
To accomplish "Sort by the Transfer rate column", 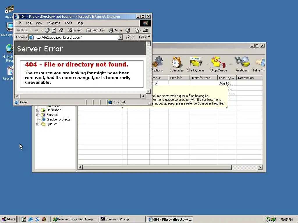I will 204,78.
